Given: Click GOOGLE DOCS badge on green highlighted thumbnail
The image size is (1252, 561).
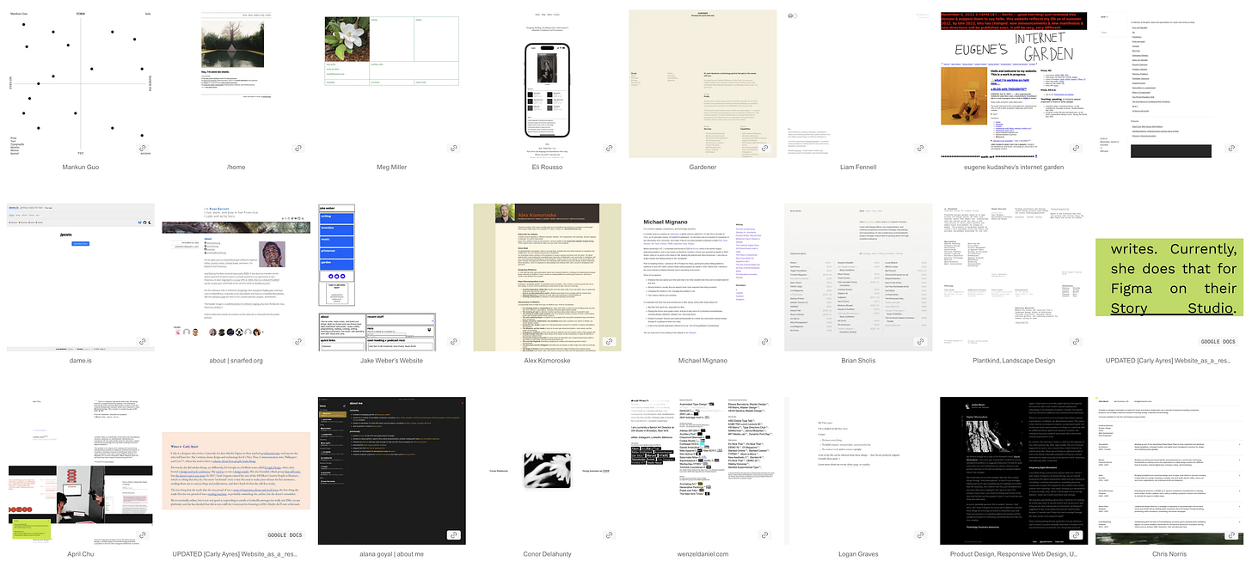Looking at the screenshot, I should click(1218, 341).
